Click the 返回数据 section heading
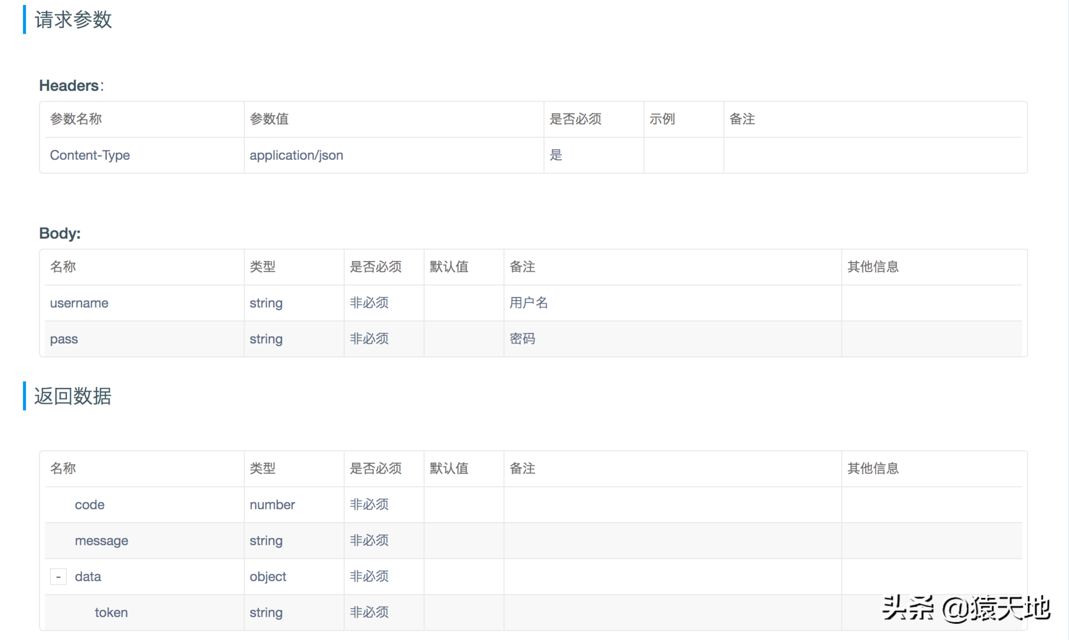 click(73, 396)
